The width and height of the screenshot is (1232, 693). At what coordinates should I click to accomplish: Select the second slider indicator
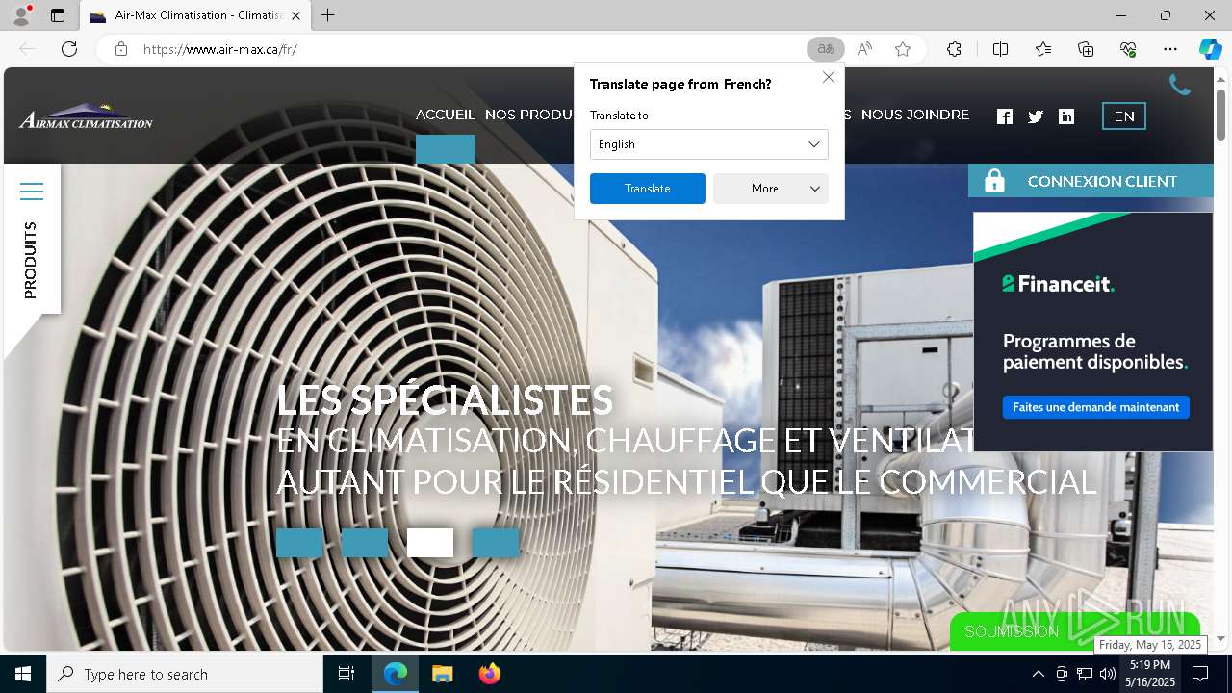365,543
